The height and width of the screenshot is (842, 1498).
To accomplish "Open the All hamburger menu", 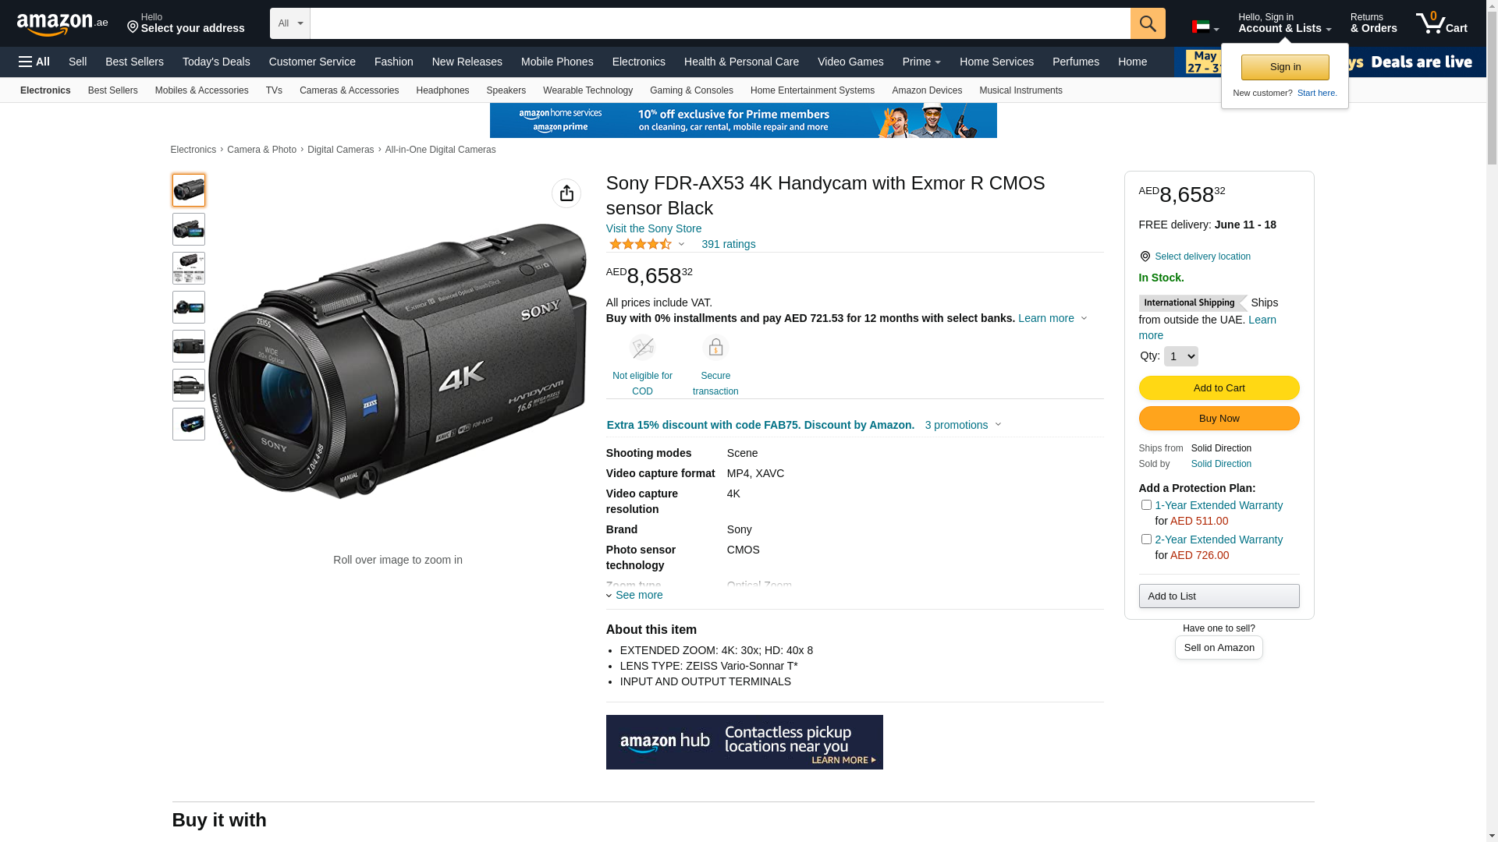I will (34, 62).
